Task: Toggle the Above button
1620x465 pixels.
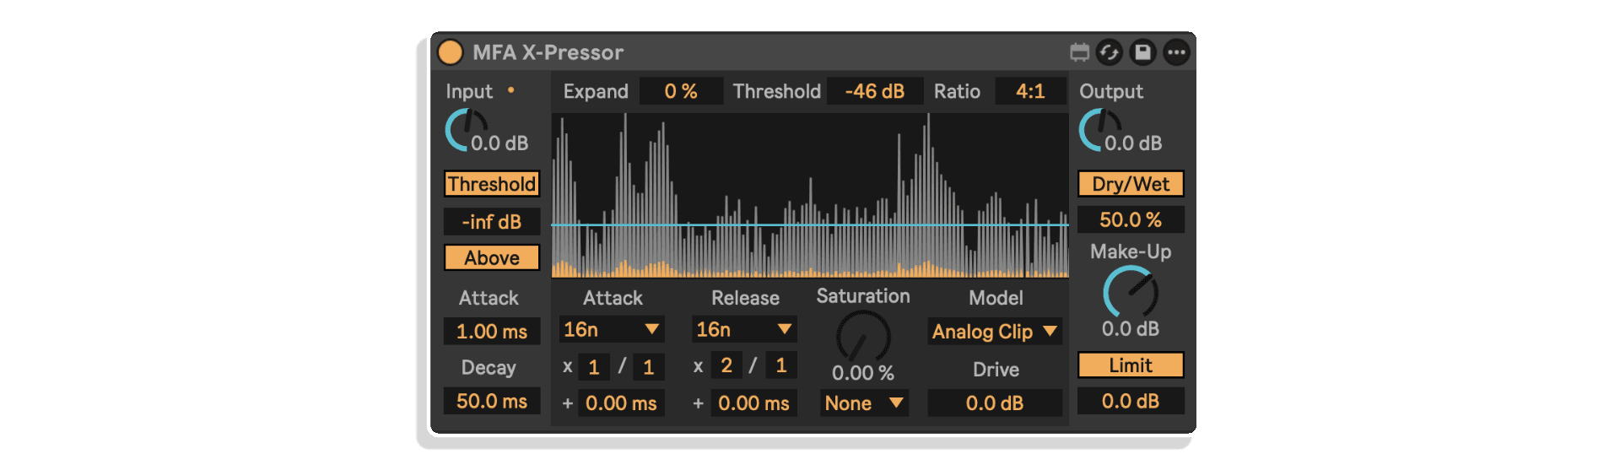Action: [x=492, y=257]
